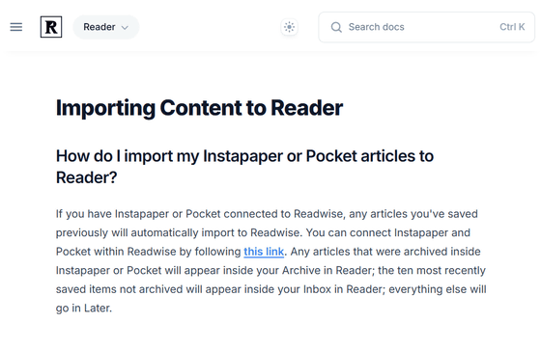The width and height of the screenshot is (541, 350).
Task: Click the magnifying glass search icon
Action: pyautogui.click(x=336, y=27)
